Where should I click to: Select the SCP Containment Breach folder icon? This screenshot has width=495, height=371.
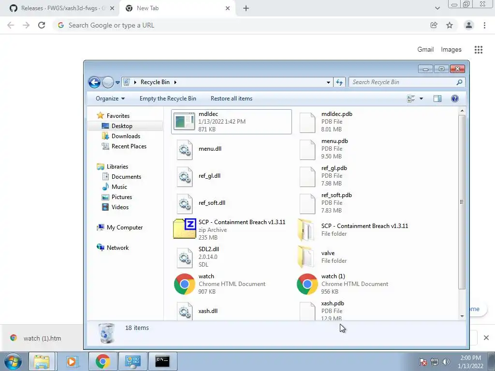(x=306, y=230)
